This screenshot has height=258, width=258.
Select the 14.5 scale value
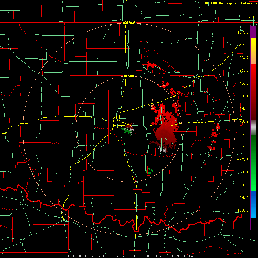point(244,108)
